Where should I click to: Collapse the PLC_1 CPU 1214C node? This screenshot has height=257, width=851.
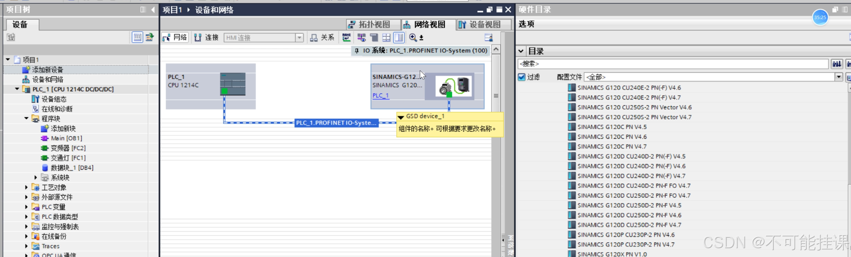[17, 89]
